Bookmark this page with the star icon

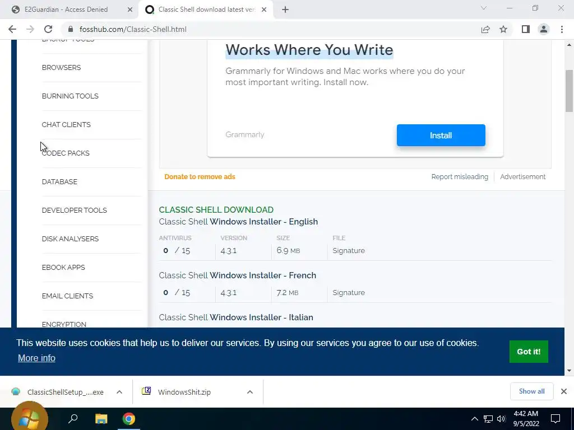[x=503, y=29]
